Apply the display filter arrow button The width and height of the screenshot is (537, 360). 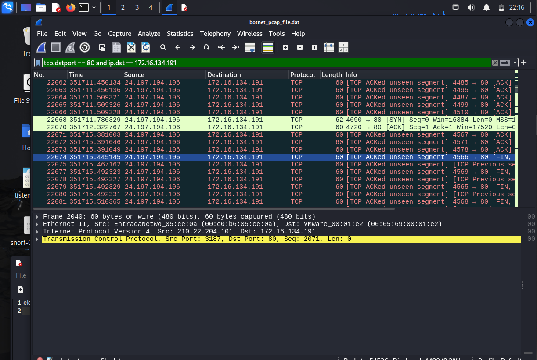505,63
